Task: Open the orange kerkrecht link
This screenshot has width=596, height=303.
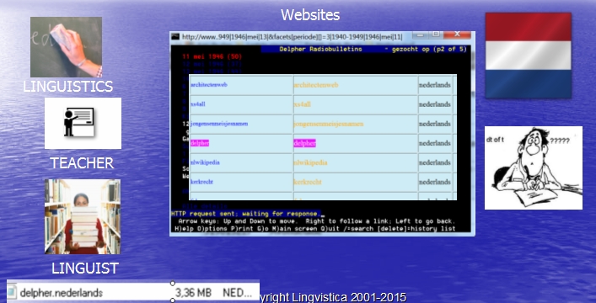Action: (x=308, y=183)
